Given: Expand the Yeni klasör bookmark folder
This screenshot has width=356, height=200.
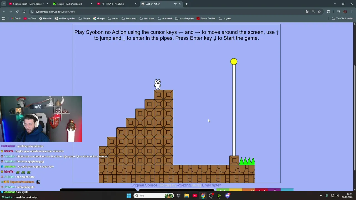Looking at the screenshot, I should pos(147,19).
